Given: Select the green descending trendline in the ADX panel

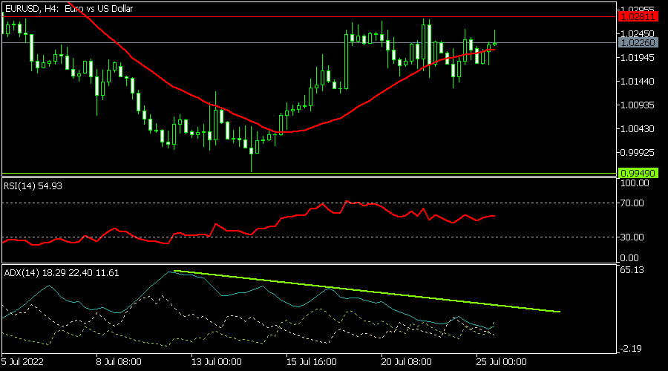Looking at the screenshot, I should (367, 292).
